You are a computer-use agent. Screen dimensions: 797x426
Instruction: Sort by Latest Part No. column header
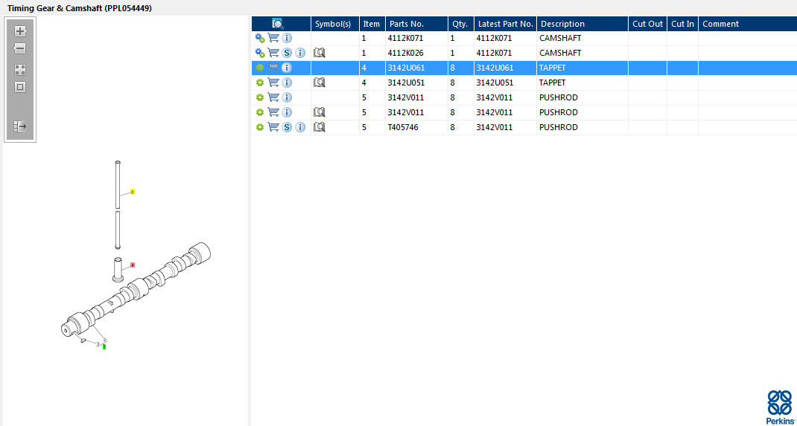tap(505, 24)
